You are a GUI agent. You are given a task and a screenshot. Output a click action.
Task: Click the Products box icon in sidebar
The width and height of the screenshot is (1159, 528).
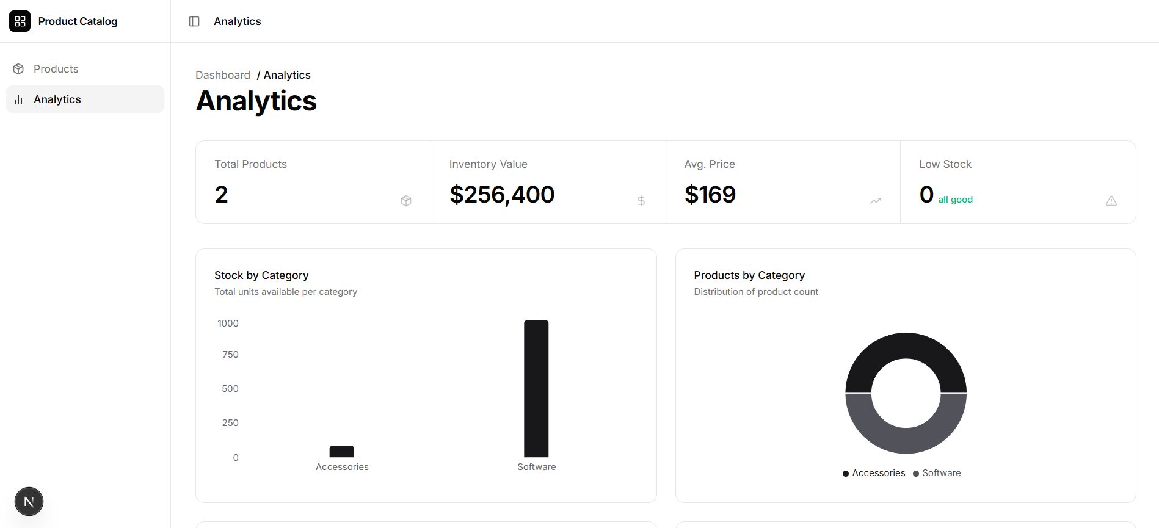pos(18,69)
